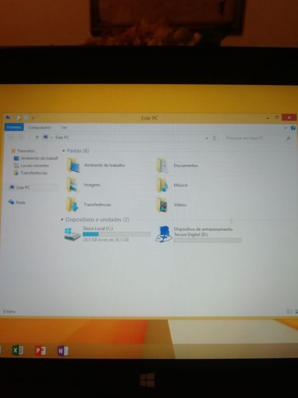Select the Imagens folder icon
This screenshot has width=298, height=398.
(72, 185)
